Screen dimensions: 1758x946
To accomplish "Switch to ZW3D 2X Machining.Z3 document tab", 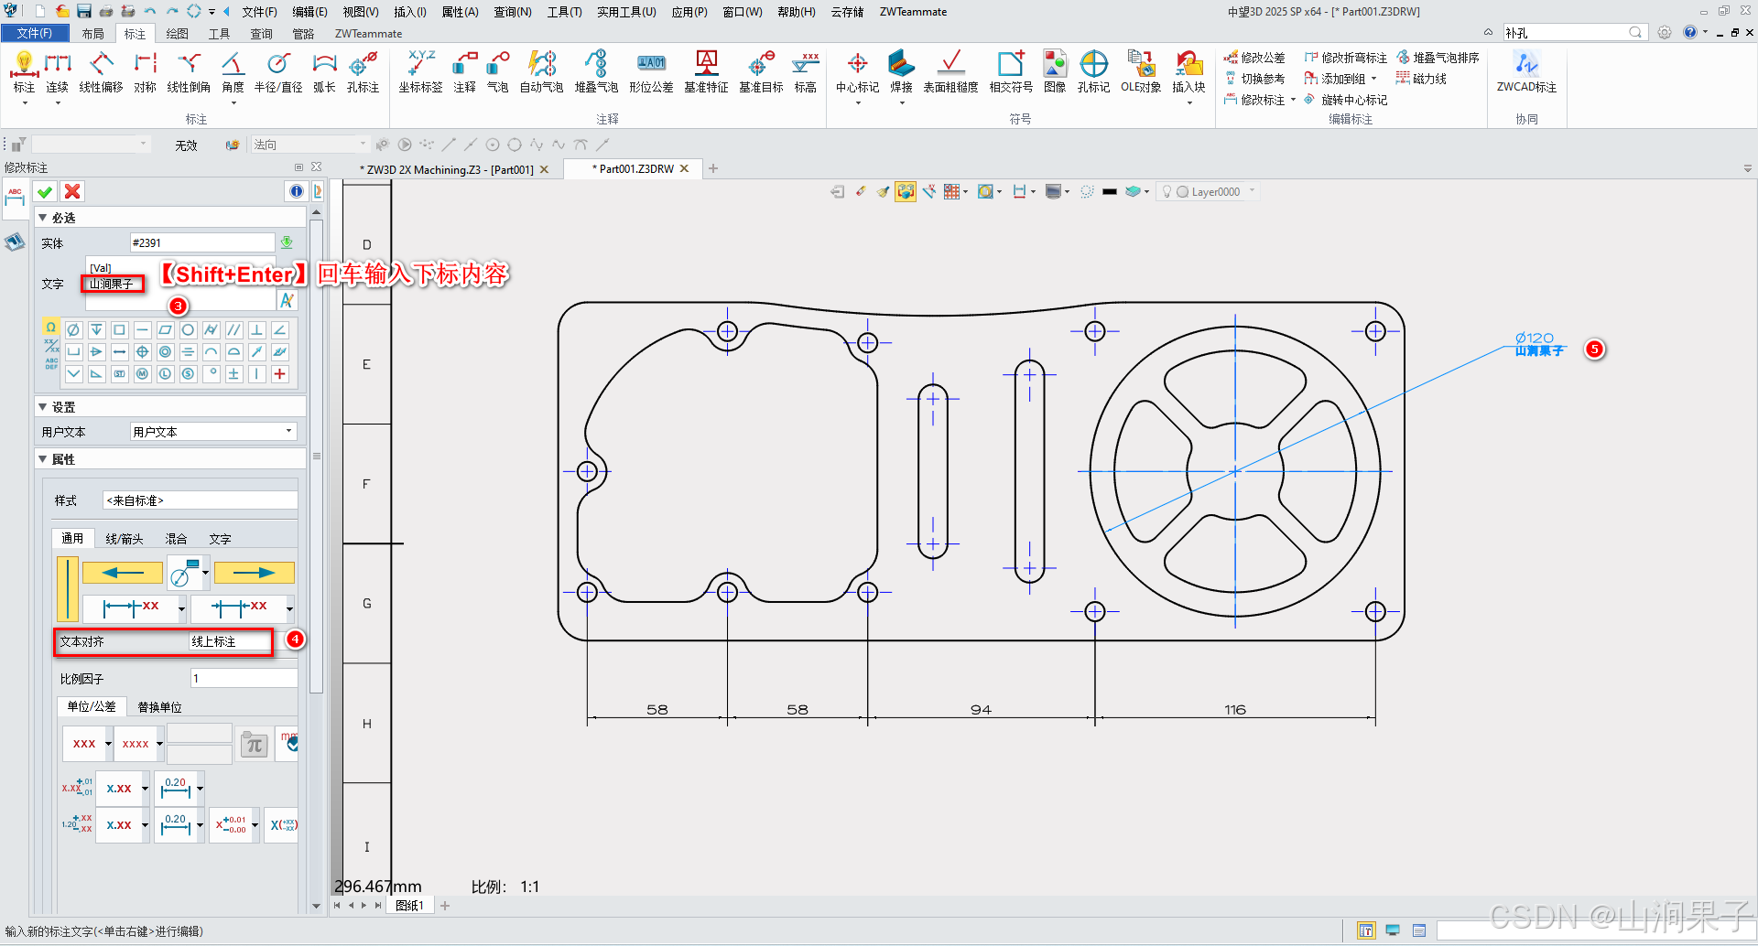I will tap(450, 169).
